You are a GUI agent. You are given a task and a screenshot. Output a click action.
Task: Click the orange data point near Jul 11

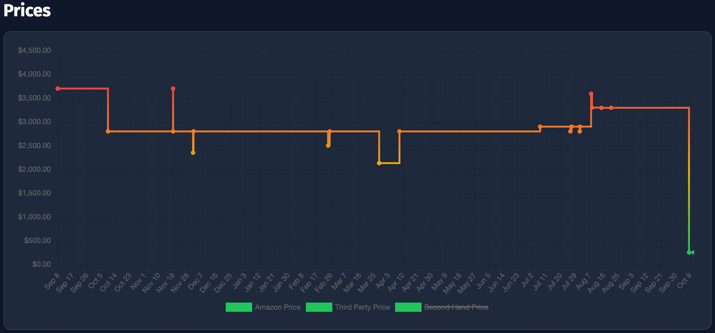point(540,127)
